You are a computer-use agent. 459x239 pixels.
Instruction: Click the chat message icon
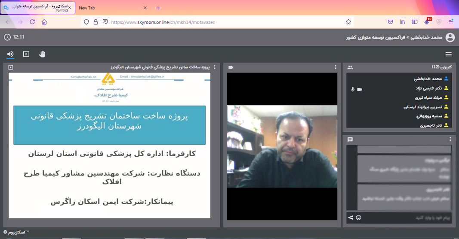350,139
